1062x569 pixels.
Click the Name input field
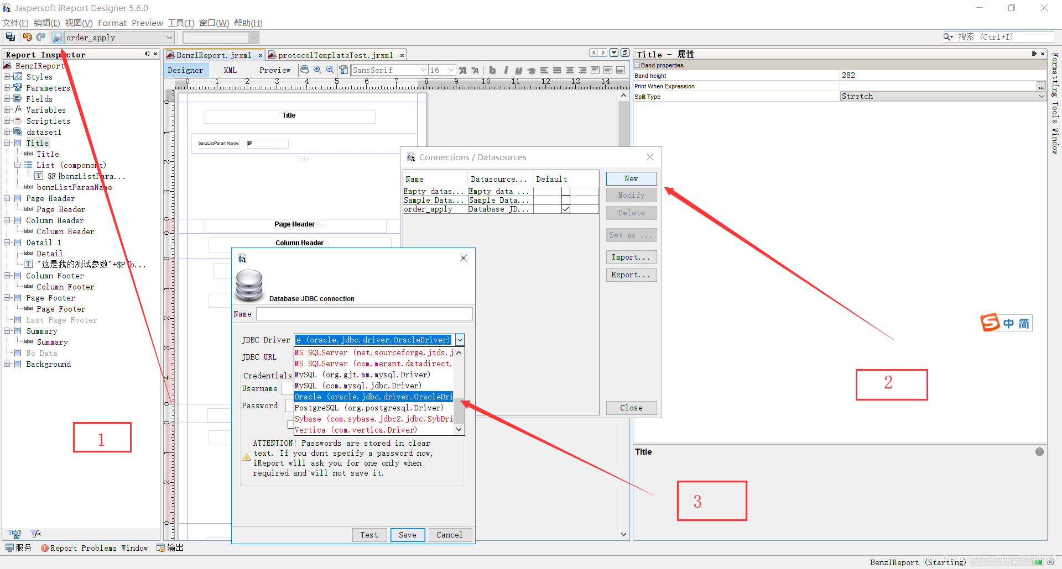tap(365, 314)
